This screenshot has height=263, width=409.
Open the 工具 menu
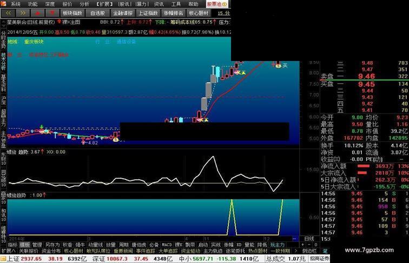coord(176,4)
